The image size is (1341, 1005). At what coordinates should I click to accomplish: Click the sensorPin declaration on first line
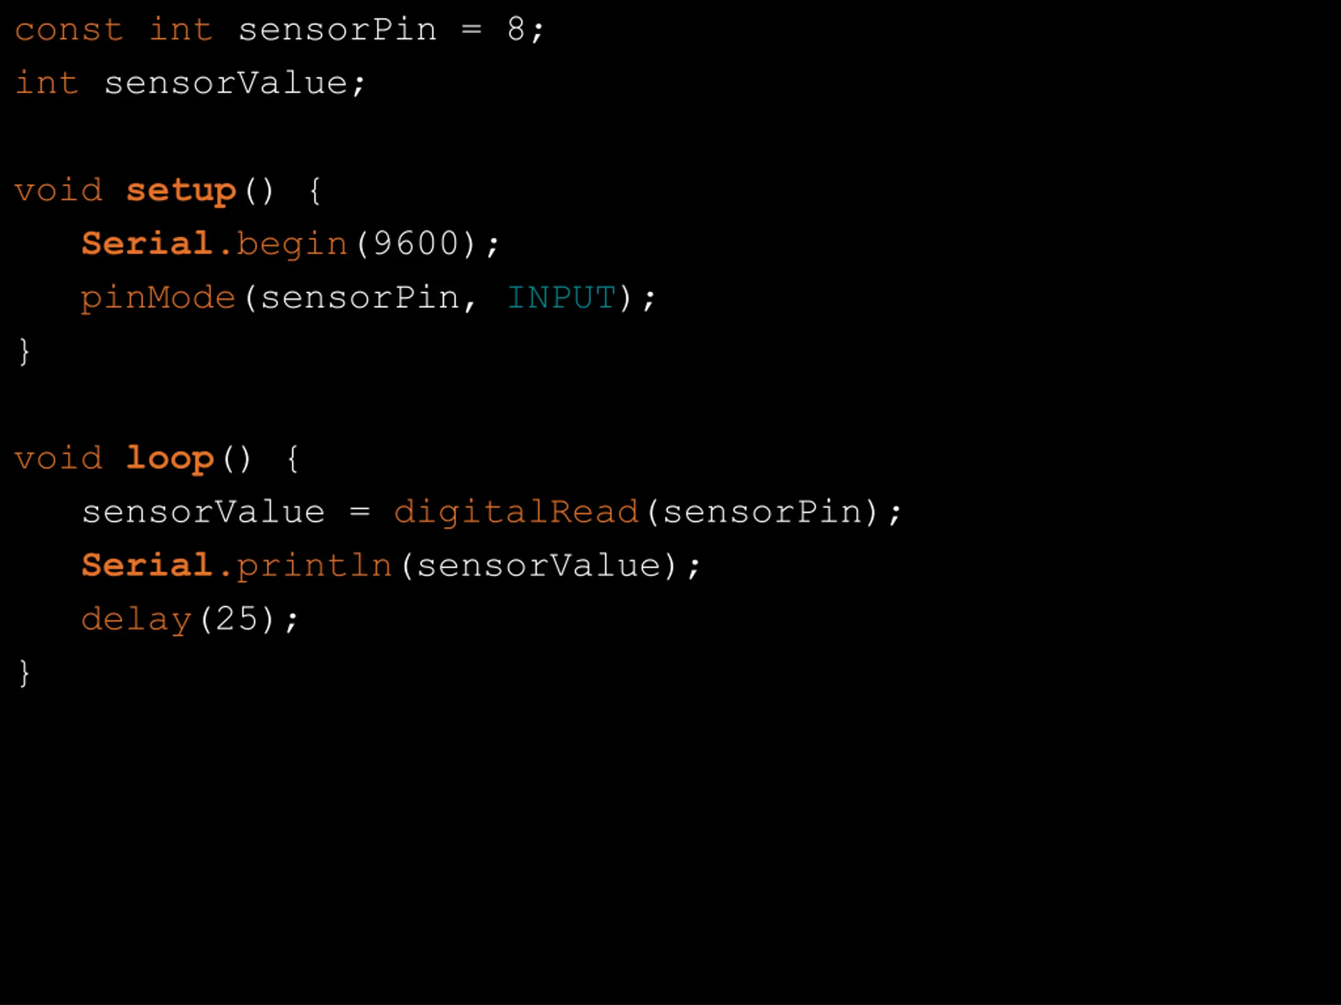[337, 30]
